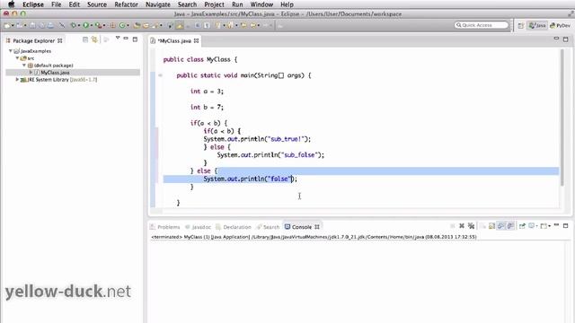This screenshot has height=323, width=575.
Task: Toggle Pin Console button
Action: click(x=522, y=226)
